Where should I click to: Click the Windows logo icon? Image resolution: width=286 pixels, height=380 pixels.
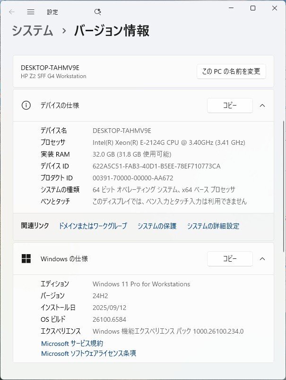(x=26, y=258)
